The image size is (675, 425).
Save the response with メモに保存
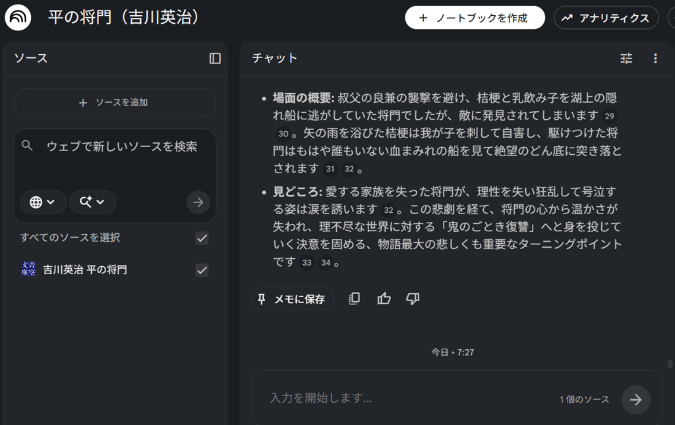(292, 298)
